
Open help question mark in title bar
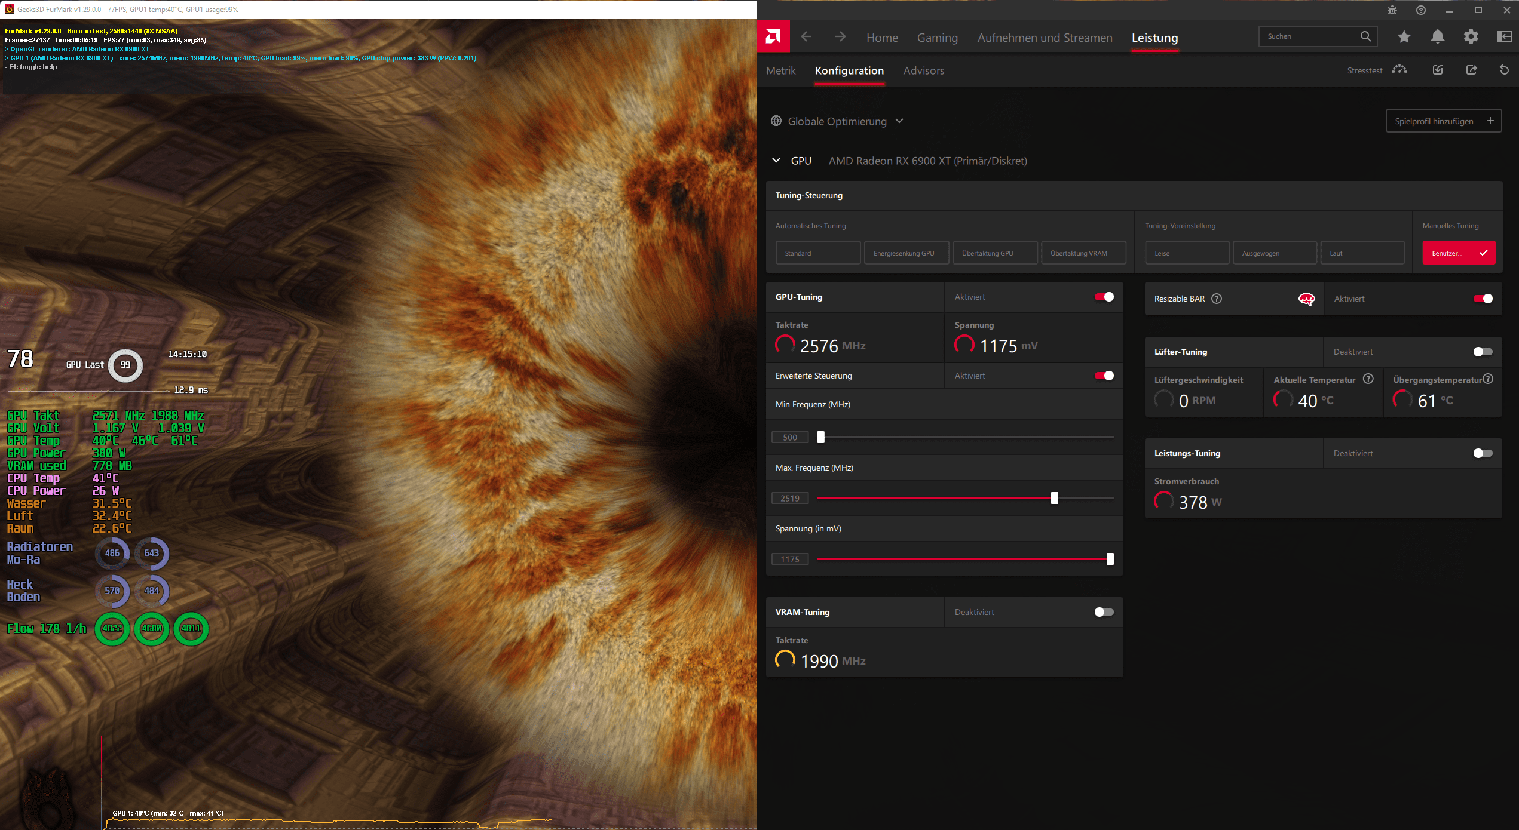coord(1421,10)
